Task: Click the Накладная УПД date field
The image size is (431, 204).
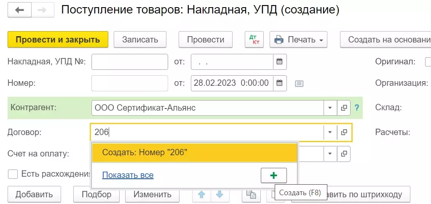Action: point(232,62)
